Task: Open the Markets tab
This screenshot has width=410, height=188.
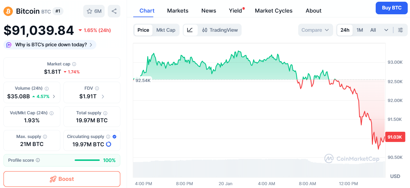Action: pos(178,11)
